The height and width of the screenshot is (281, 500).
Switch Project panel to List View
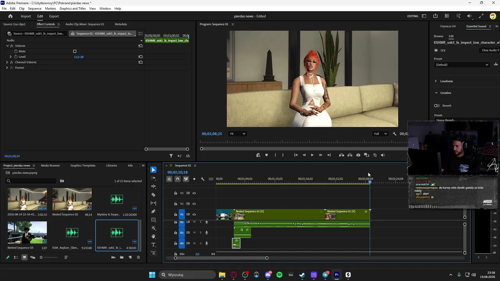pyautogui.click(x=16, y=257)
